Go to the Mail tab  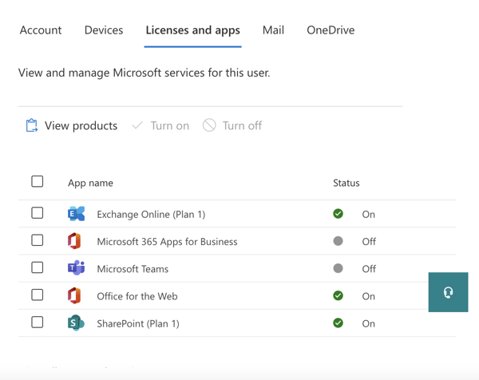tap(273, 30)
